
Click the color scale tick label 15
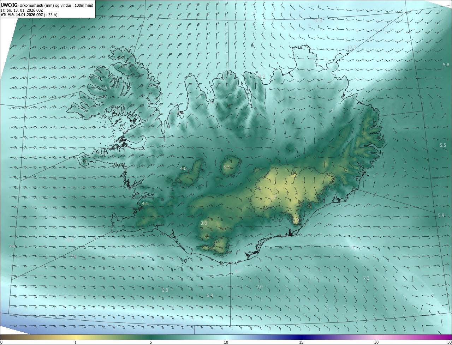point(301,342)
